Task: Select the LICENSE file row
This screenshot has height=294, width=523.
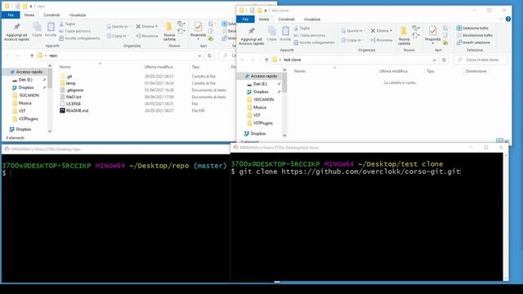Action: (144, 104)
